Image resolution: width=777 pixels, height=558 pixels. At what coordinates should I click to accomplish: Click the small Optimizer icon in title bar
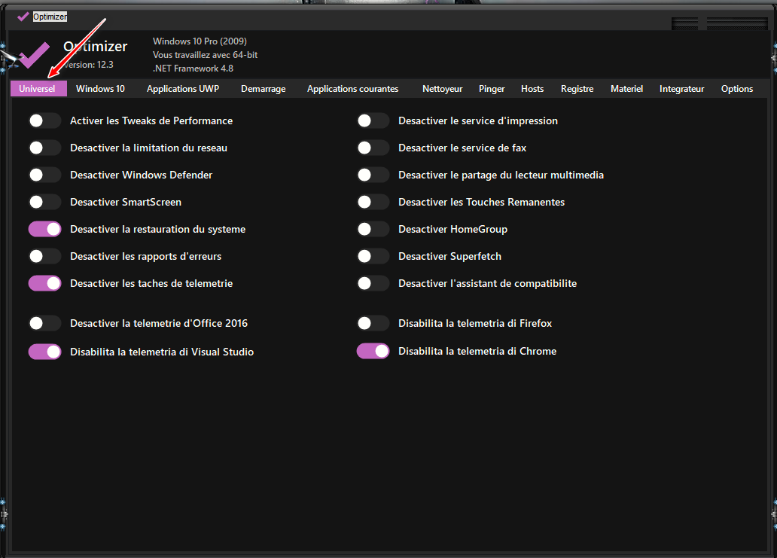coord(23,17)
